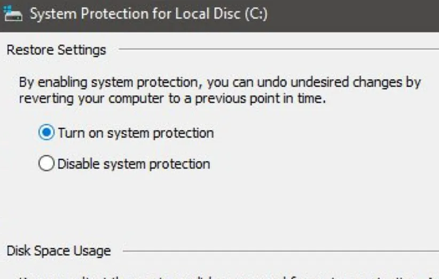
Task: Click the "reverting your computer" description line
Action: click(x=172, y=99)
